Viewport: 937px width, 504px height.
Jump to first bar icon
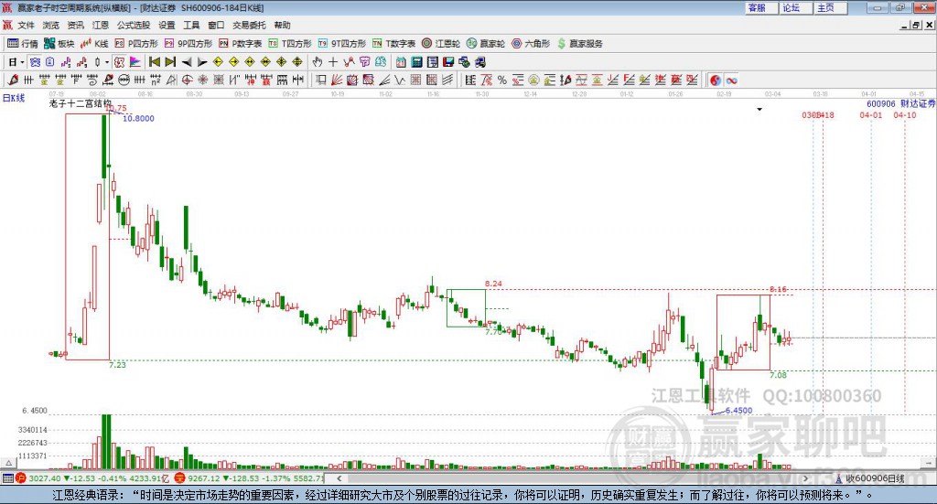tap(154, 62)
